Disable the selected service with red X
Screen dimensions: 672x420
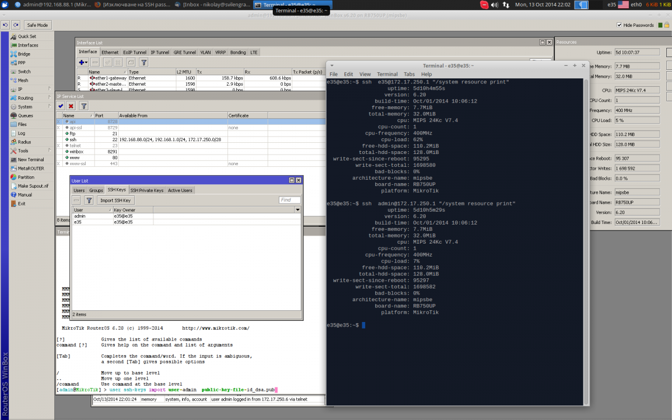tap(71, 106)
